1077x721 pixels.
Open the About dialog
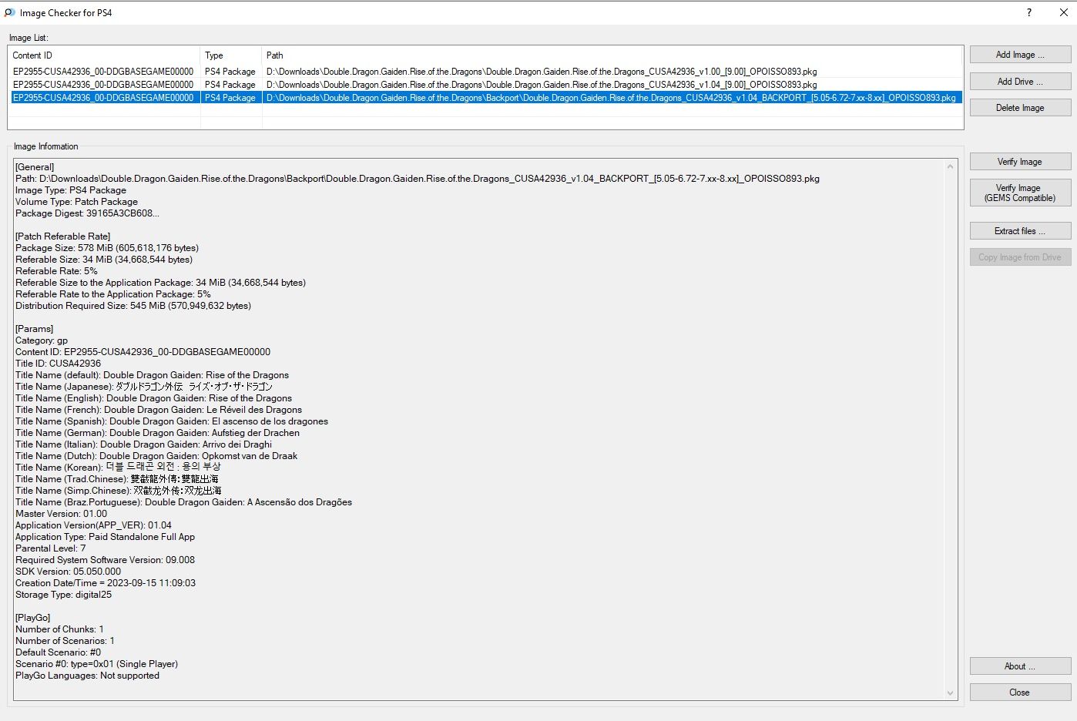tap(1020, 666)
